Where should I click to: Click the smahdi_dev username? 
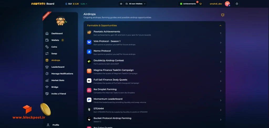[x=216, y=4]
